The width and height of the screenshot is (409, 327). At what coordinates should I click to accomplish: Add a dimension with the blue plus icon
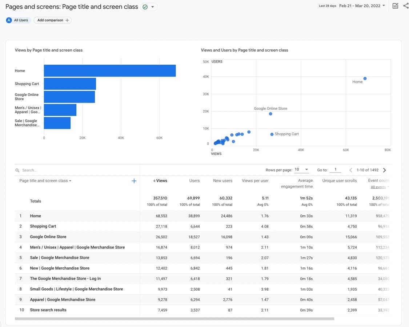[x=134, y=181]
